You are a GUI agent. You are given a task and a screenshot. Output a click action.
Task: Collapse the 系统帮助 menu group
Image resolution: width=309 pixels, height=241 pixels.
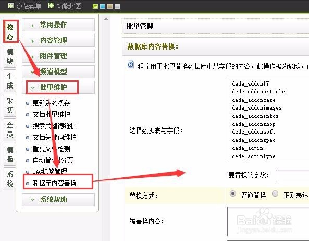58,199
